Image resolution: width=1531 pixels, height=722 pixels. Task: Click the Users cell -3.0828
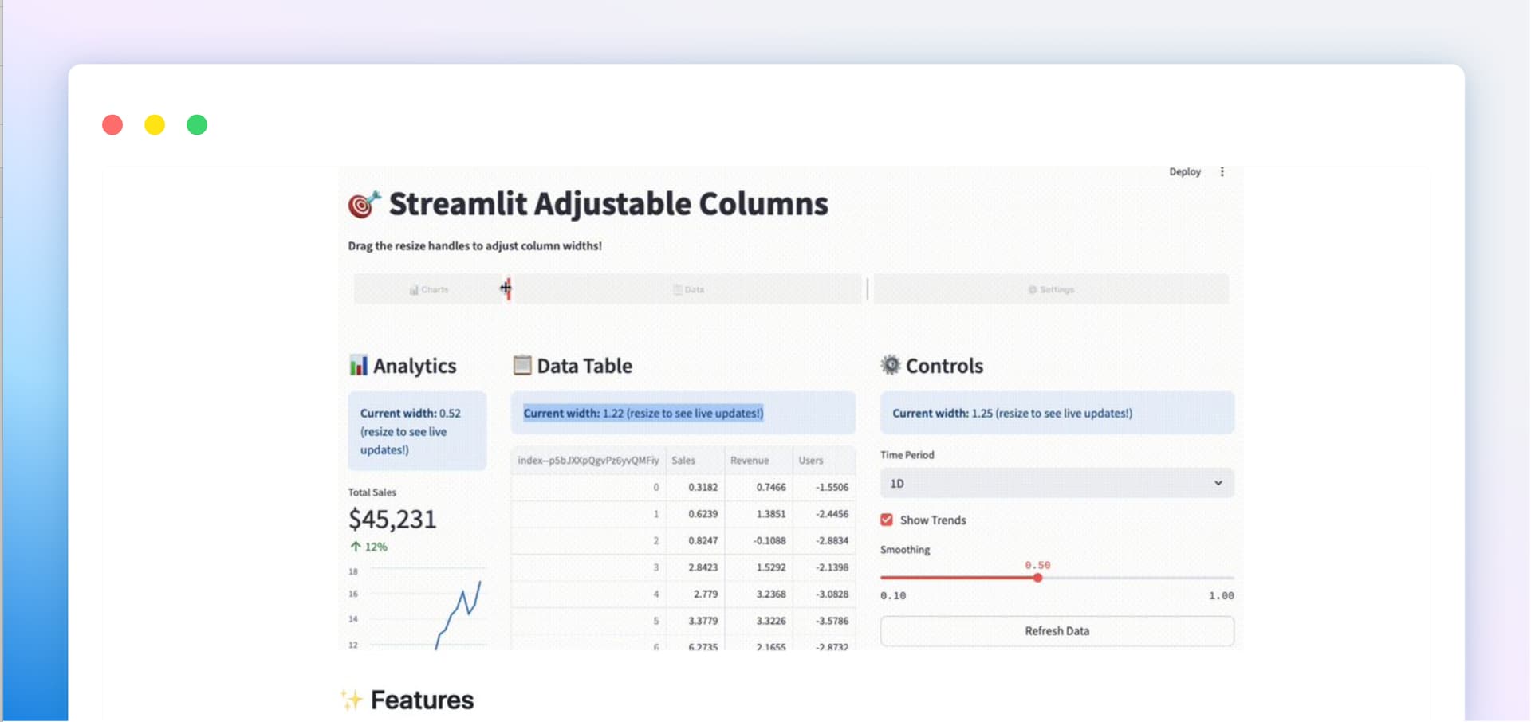[824, 594]
